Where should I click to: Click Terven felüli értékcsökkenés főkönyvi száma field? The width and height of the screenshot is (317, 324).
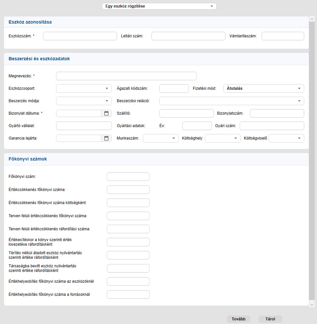128,216
